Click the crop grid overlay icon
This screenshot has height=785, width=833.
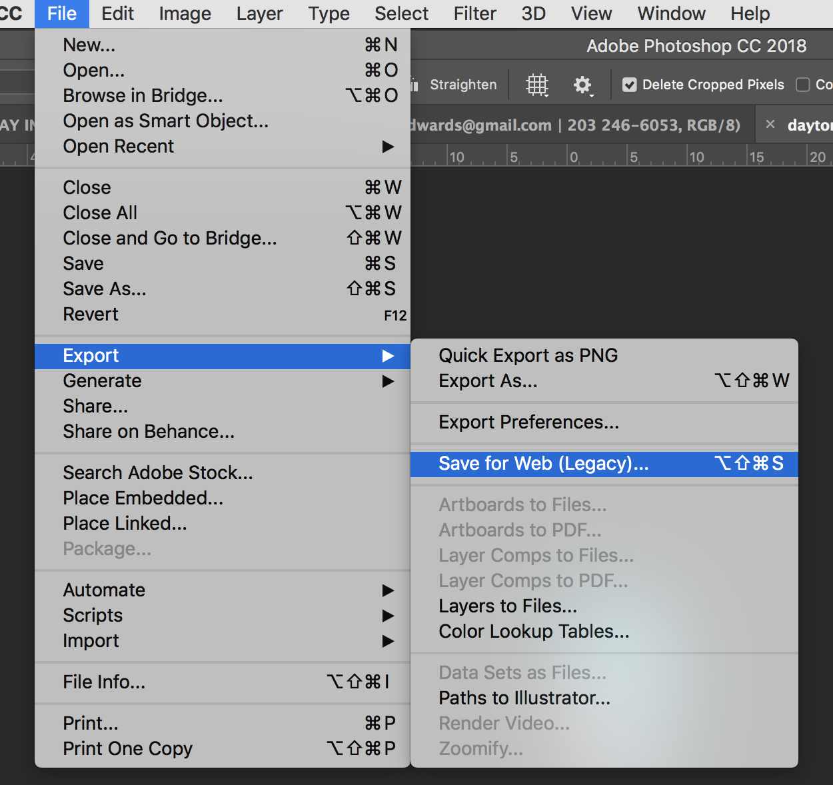[537, 85]
